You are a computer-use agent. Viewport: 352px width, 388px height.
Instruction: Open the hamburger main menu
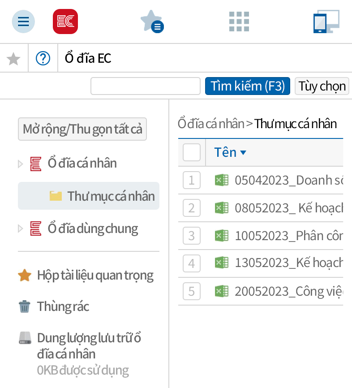point(23,22)
